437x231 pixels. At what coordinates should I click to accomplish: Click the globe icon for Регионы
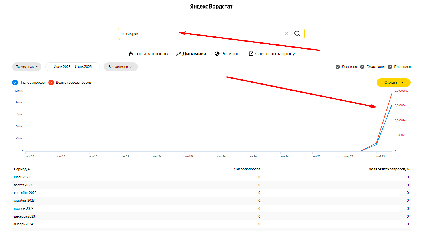pos(217,54)
